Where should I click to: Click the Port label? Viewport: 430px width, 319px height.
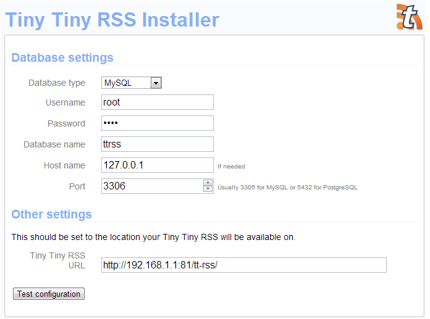coord(77,186)
